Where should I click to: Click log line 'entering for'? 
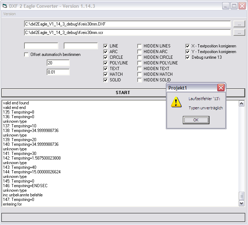coord(12,204)
